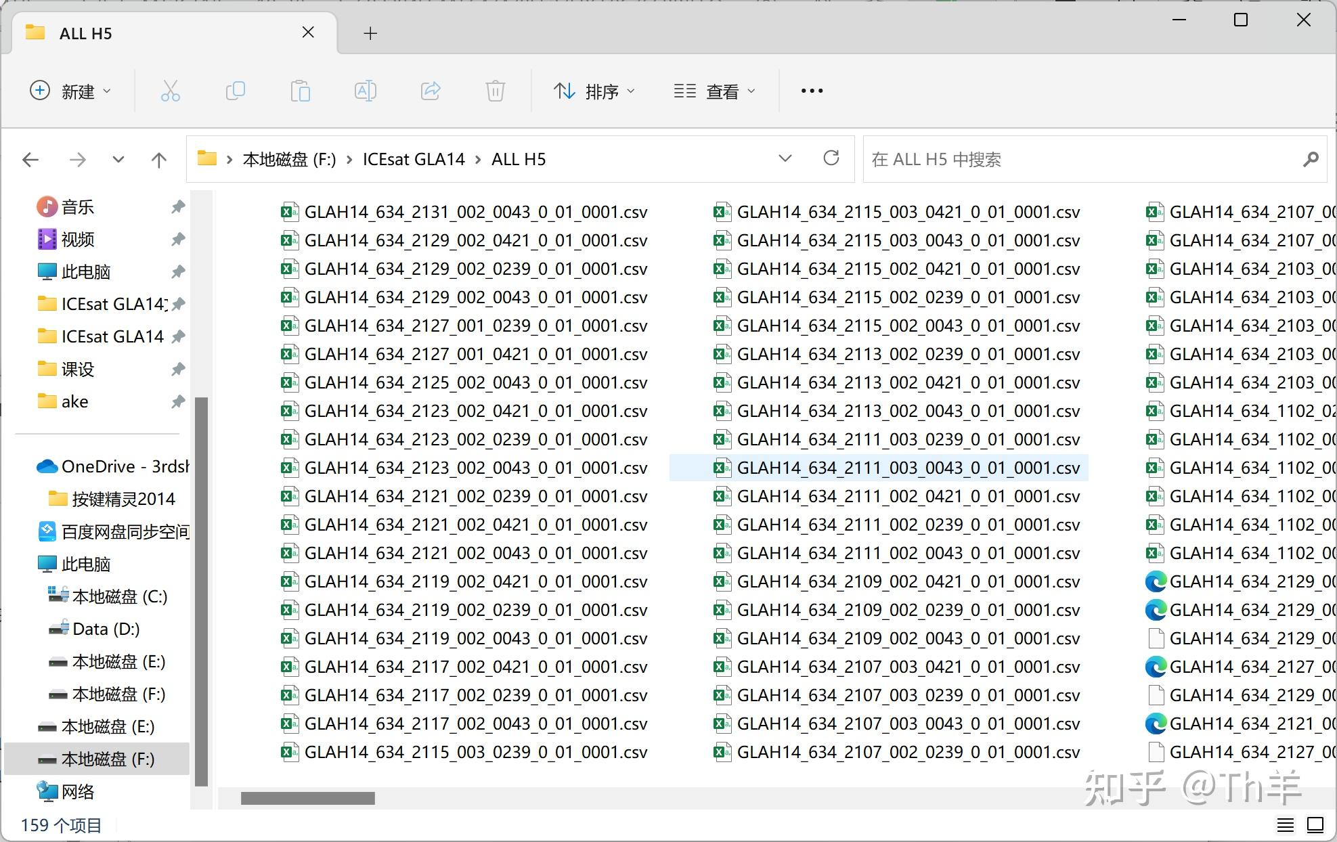Click the Rename icon in toolbar
The width and height of the screenshot is (1337, 842).
365,91
